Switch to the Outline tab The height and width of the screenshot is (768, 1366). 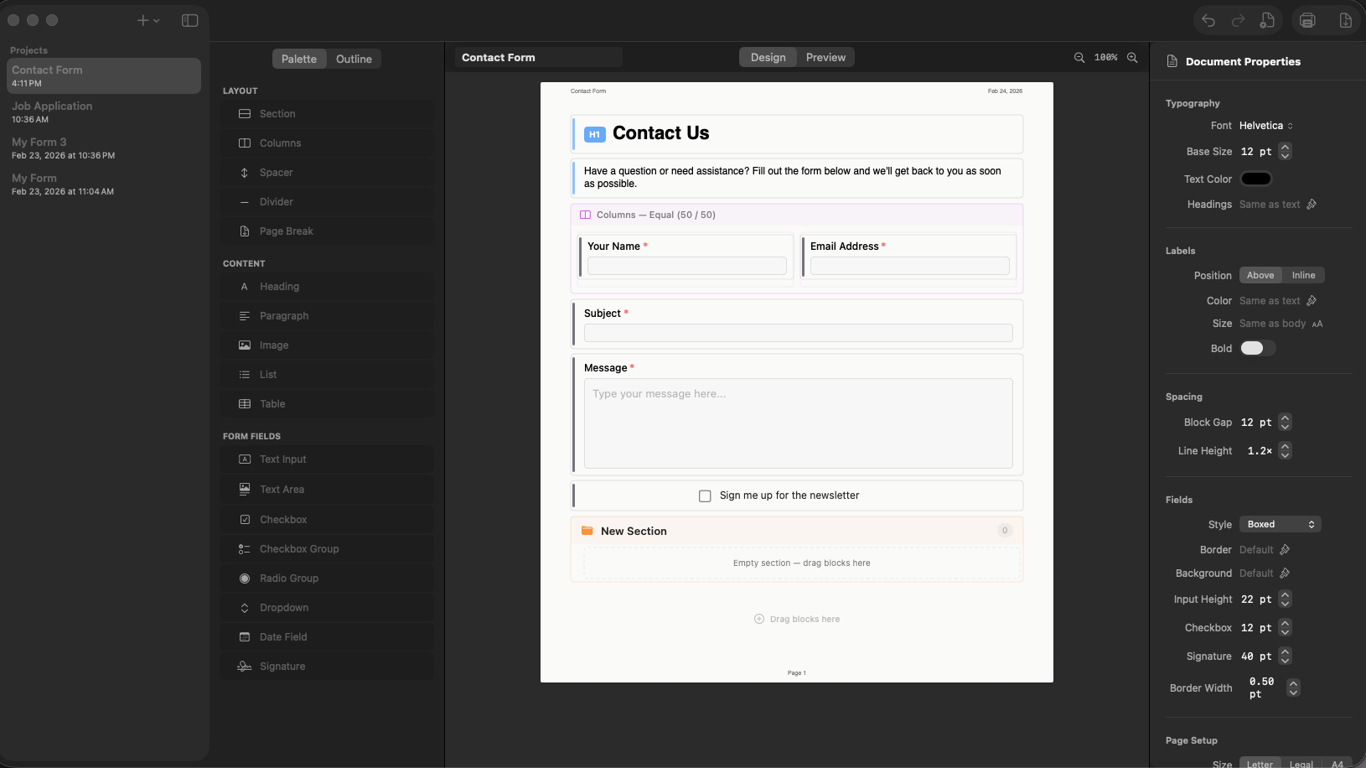(354, 59)
